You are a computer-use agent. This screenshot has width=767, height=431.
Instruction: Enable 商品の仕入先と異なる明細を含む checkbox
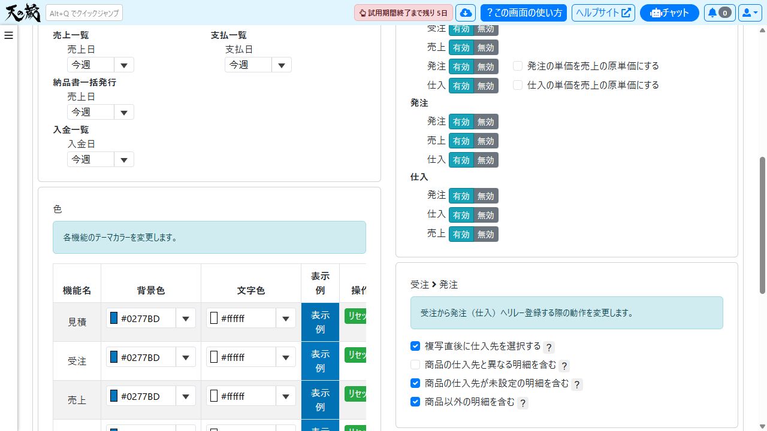click(415, 365)
